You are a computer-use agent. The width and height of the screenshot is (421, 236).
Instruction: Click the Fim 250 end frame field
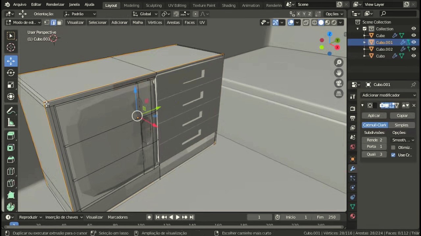click(x=326, y=217)
